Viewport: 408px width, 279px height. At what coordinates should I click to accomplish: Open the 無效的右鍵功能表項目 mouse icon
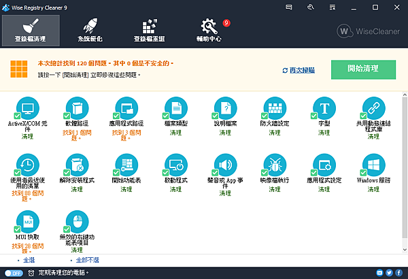pyautogui.click(x=78, y=222)
